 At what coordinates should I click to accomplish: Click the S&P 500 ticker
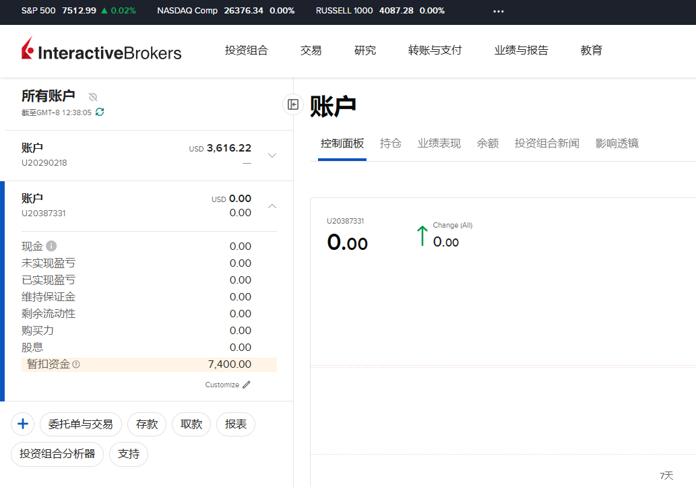point(79,11)
